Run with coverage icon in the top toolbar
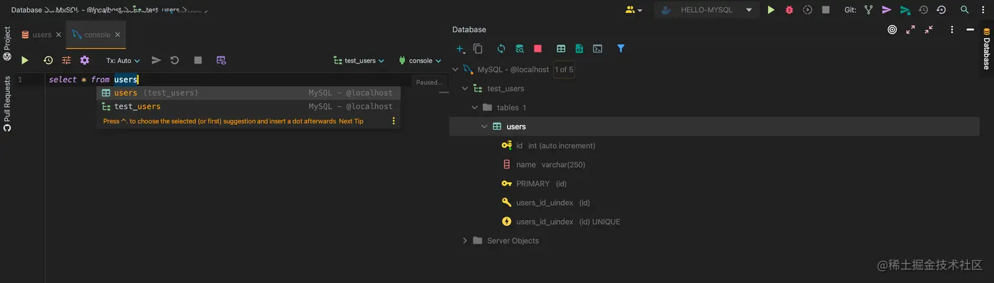Screen dimensions: 994x283 [x=808, y=10]
